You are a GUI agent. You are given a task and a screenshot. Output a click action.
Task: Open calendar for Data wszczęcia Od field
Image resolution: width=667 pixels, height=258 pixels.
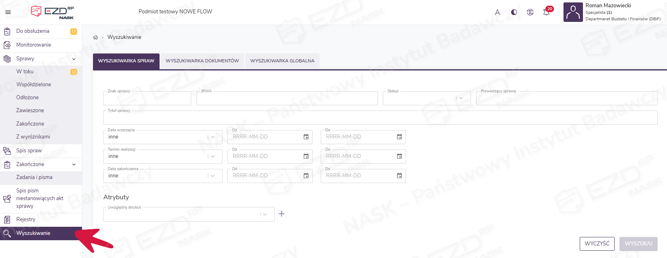pos(306,137)
